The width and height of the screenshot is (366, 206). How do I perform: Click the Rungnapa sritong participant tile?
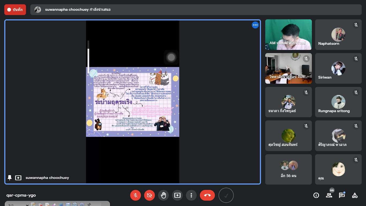click(x=338, y=102)
